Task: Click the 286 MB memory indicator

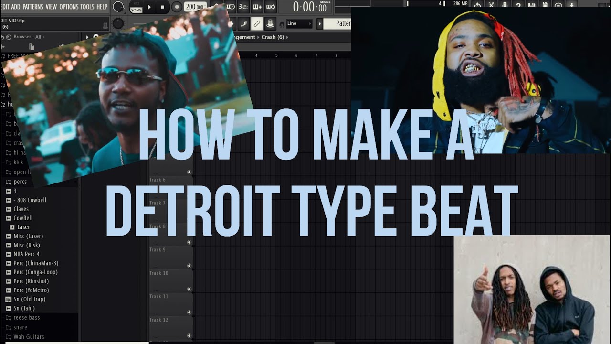Action: tap(460, 4)
